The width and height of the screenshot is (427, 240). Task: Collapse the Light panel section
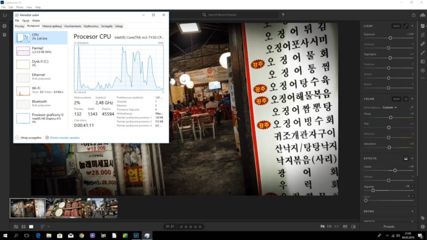412,26
